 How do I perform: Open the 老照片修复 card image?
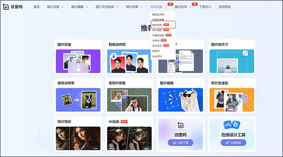(x=129, y=100)
